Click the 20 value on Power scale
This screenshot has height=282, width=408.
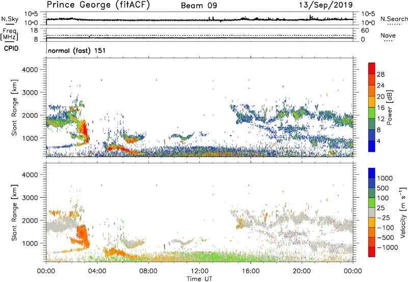[380, 97]
